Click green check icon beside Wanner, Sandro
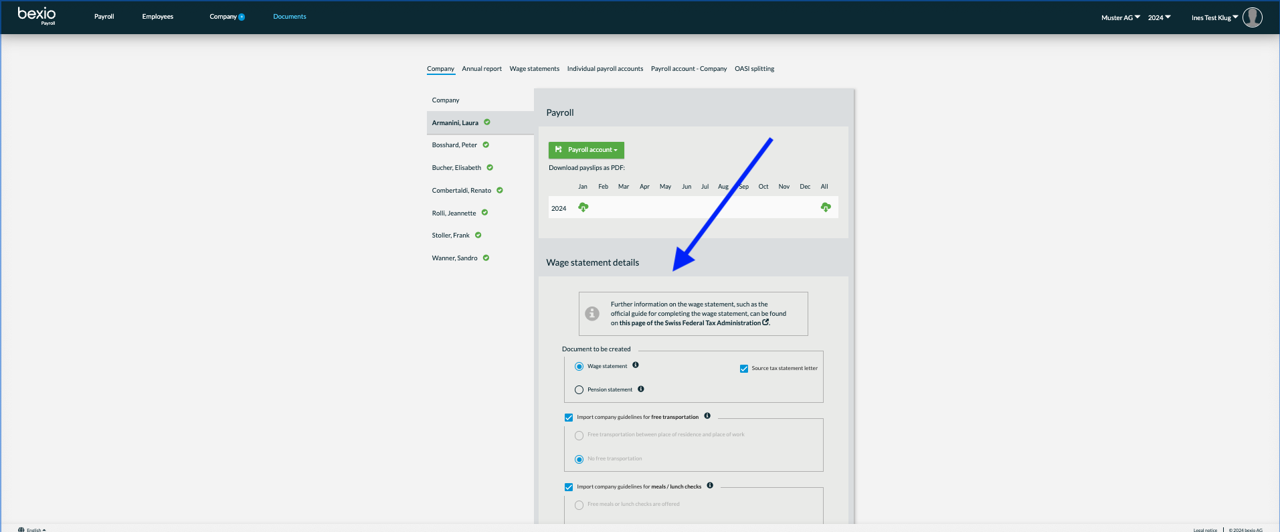 pyautogui.click(x=486, y=258)
